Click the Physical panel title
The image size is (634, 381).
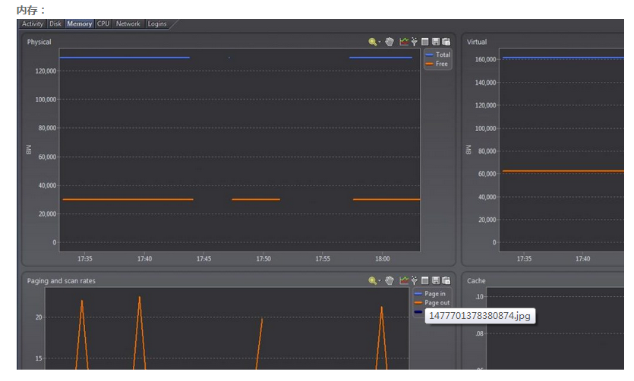point(39,42)
